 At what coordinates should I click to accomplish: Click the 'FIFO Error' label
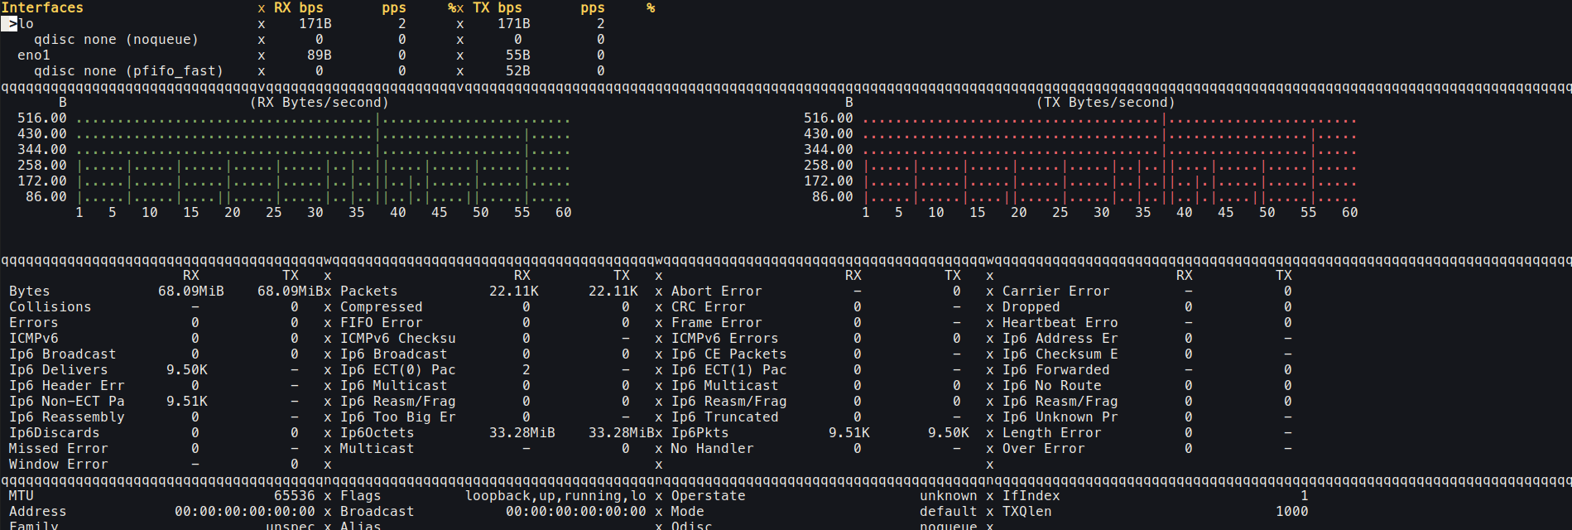[382, 323]
